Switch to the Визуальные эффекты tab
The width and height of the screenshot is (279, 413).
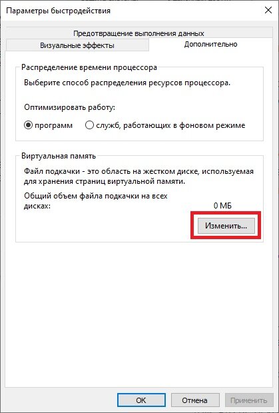click(77, 45)
